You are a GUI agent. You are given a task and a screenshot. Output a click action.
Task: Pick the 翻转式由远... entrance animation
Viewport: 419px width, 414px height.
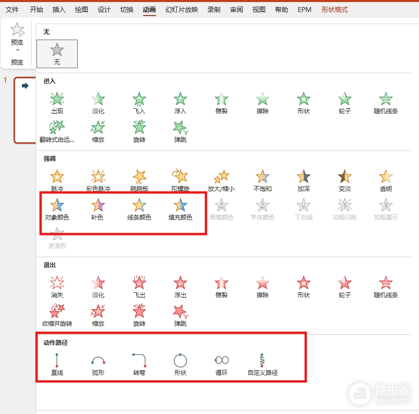57,131
